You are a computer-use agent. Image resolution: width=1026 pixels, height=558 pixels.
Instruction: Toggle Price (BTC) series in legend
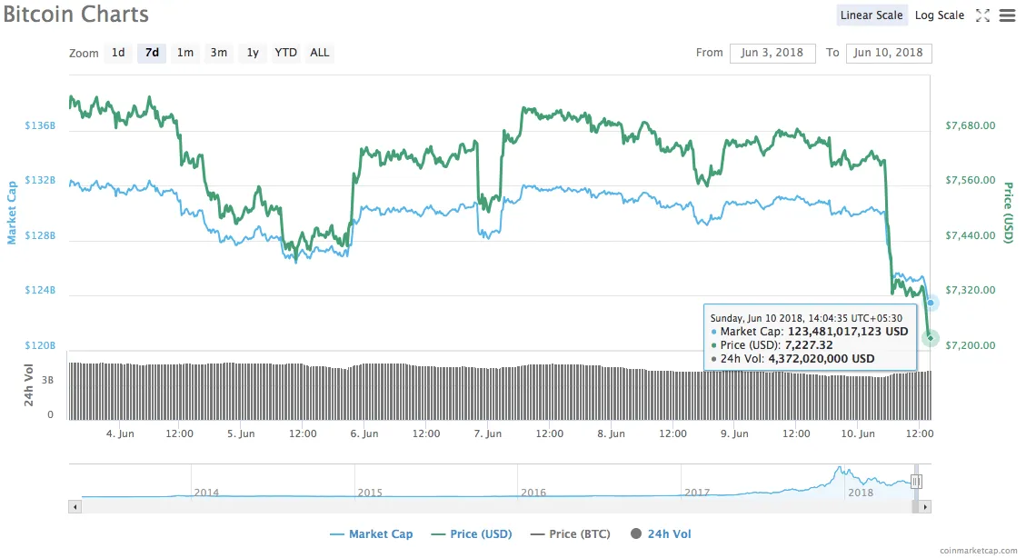(x=570, y=533)
